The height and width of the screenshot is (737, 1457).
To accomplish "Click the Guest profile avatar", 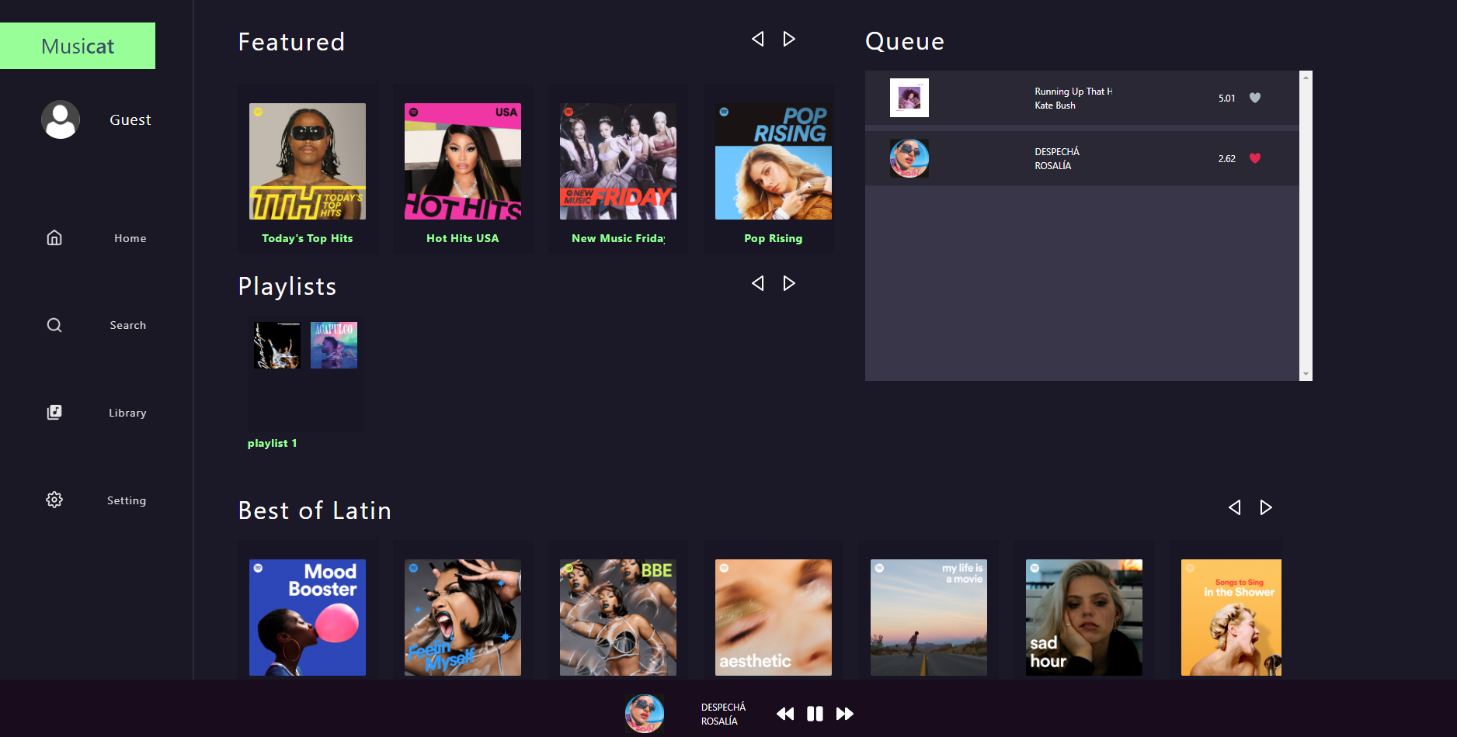I will tap(61, 119).
